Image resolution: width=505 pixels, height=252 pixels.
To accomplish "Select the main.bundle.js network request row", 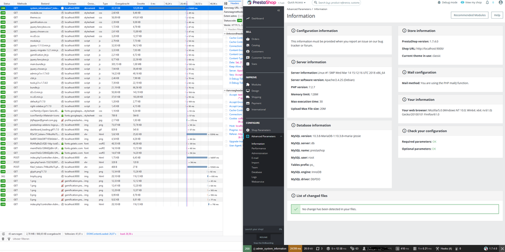I will point(112,64).
